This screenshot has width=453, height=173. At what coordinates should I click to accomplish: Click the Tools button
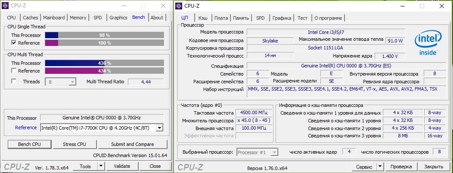[x=85, y=166]
